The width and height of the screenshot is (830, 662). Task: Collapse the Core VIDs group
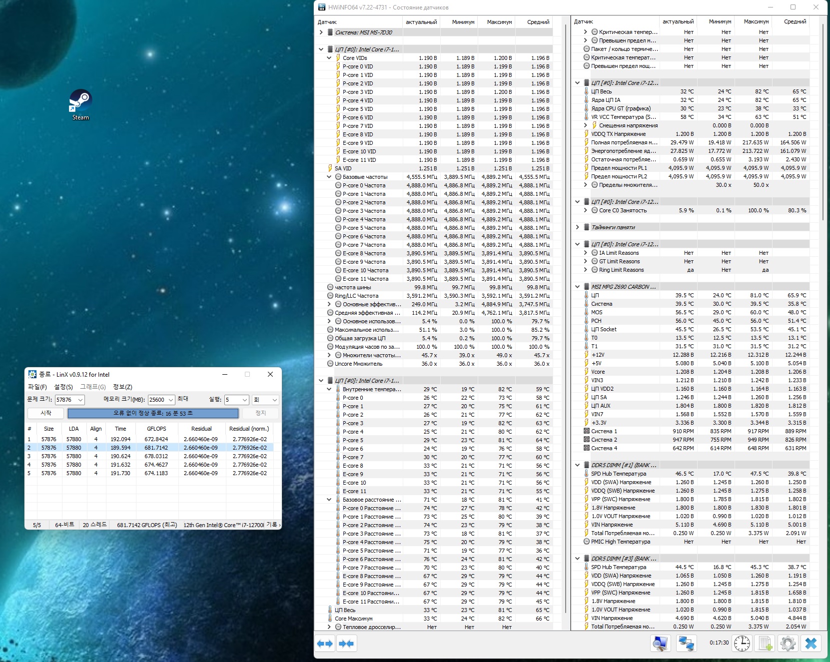(329, 58)
